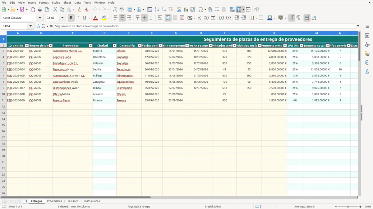The image size is (373, 209).
Task: Click PageStyle_Entregas in status bar
Action: pos(139,207)
